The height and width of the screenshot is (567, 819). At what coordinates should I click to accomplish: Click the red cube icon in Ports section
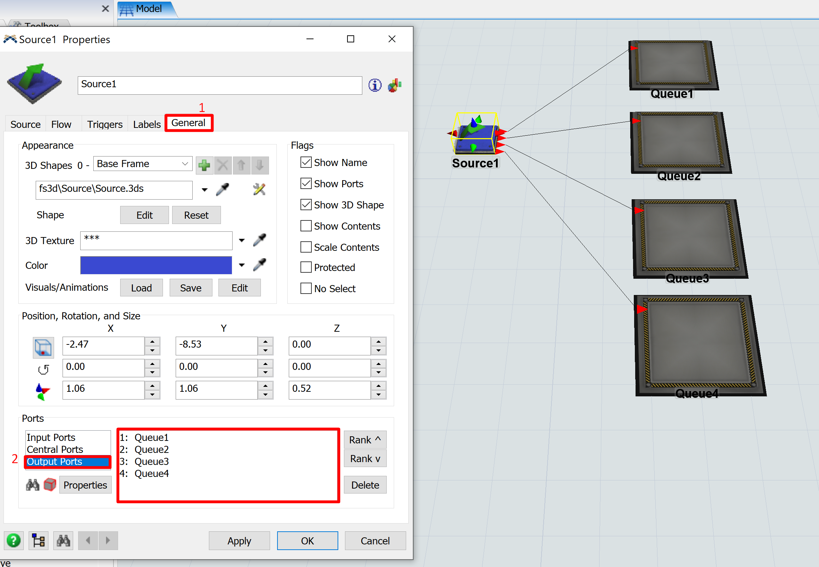[x=50, y=485]
